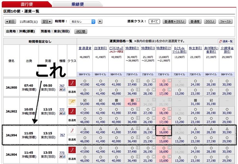Image resolution: width=238 pixels, height=164 pixels.
Task: Open the 特便割引3 fare header link
Action: point(148,48)
